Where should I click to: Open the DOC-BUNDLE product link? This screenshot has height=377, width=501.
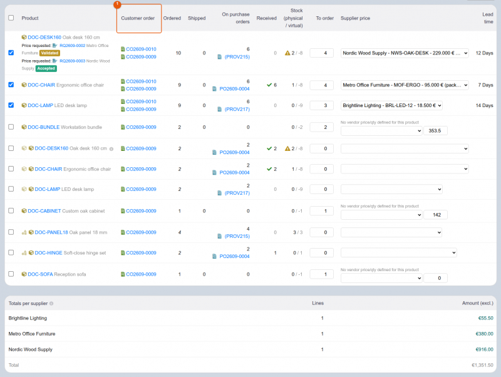point(43,127)
